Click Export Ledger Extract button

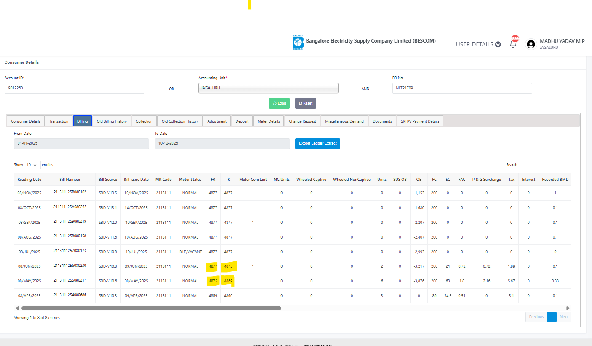(317, 143)
